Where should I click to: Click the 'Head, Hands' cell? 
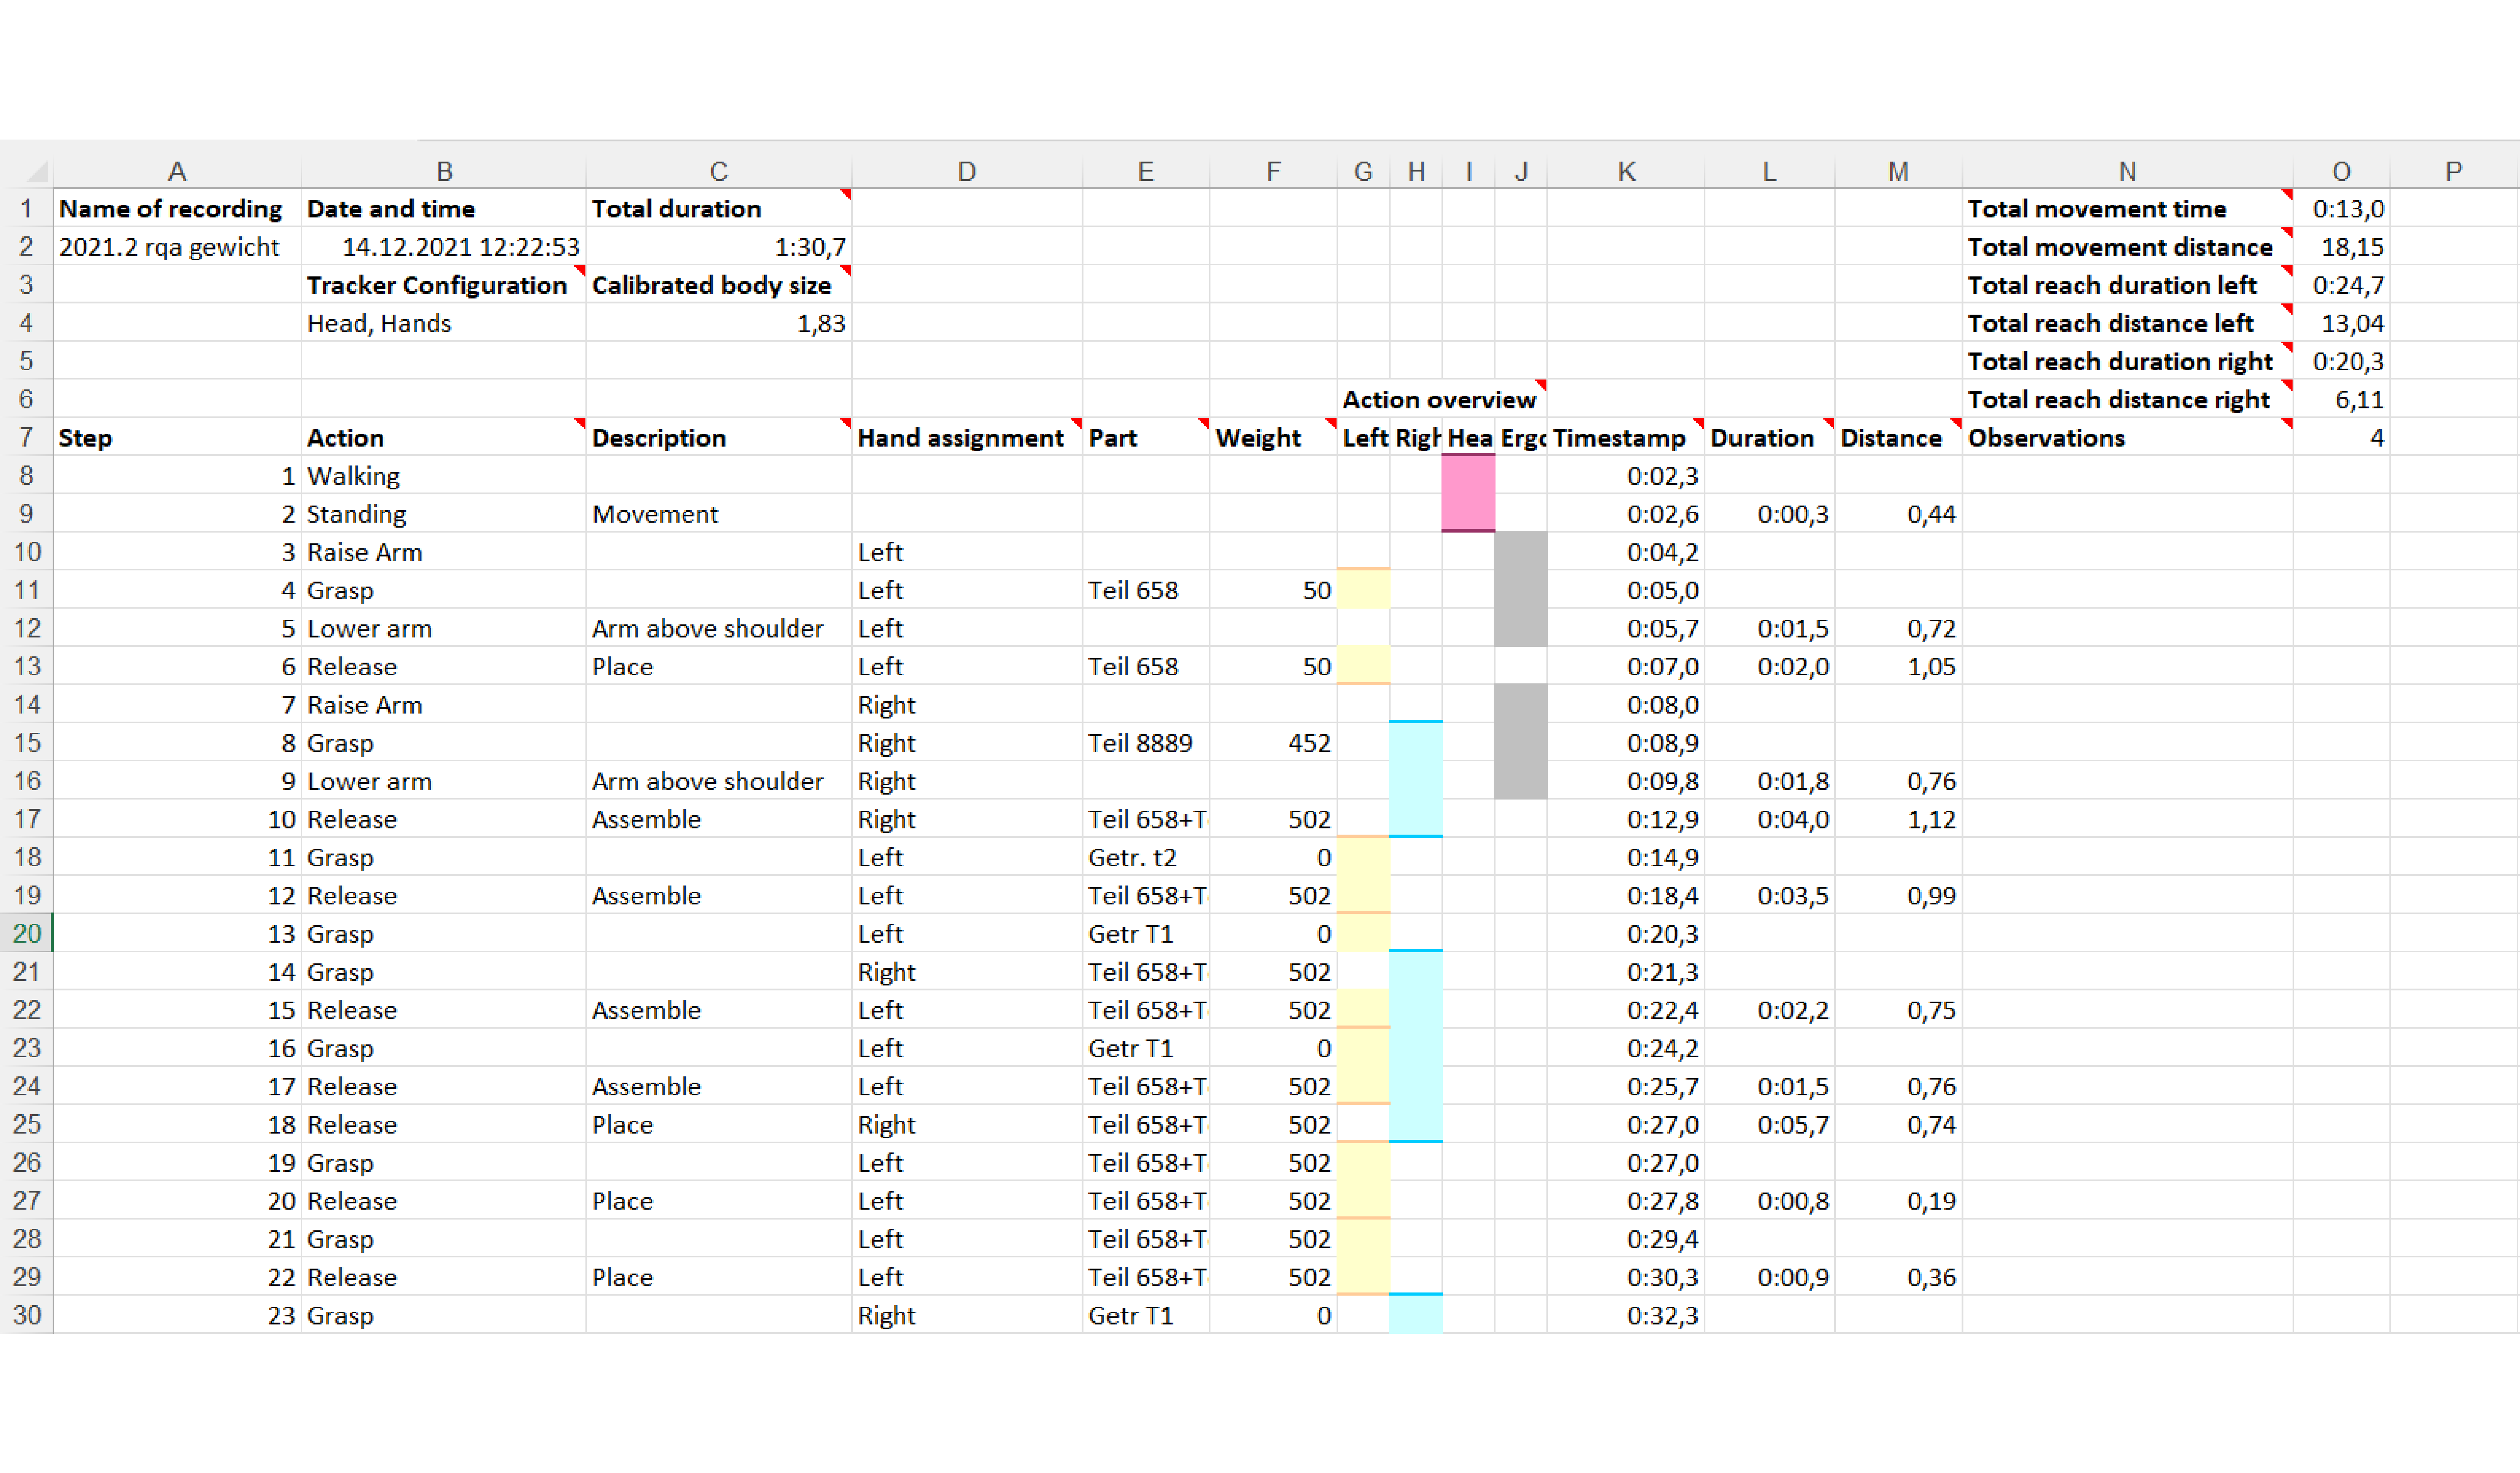pyautogui.click(x=444, y=323)
